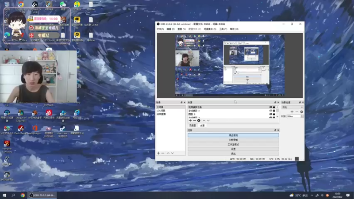Open source properties gear icon
Image resolution: width=354 pixels, height=199 pixels.
199,121
